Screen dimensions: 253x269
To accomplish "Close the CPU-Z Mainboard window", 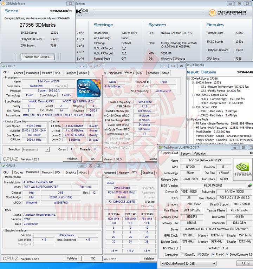I will click(x=99, y=166).
